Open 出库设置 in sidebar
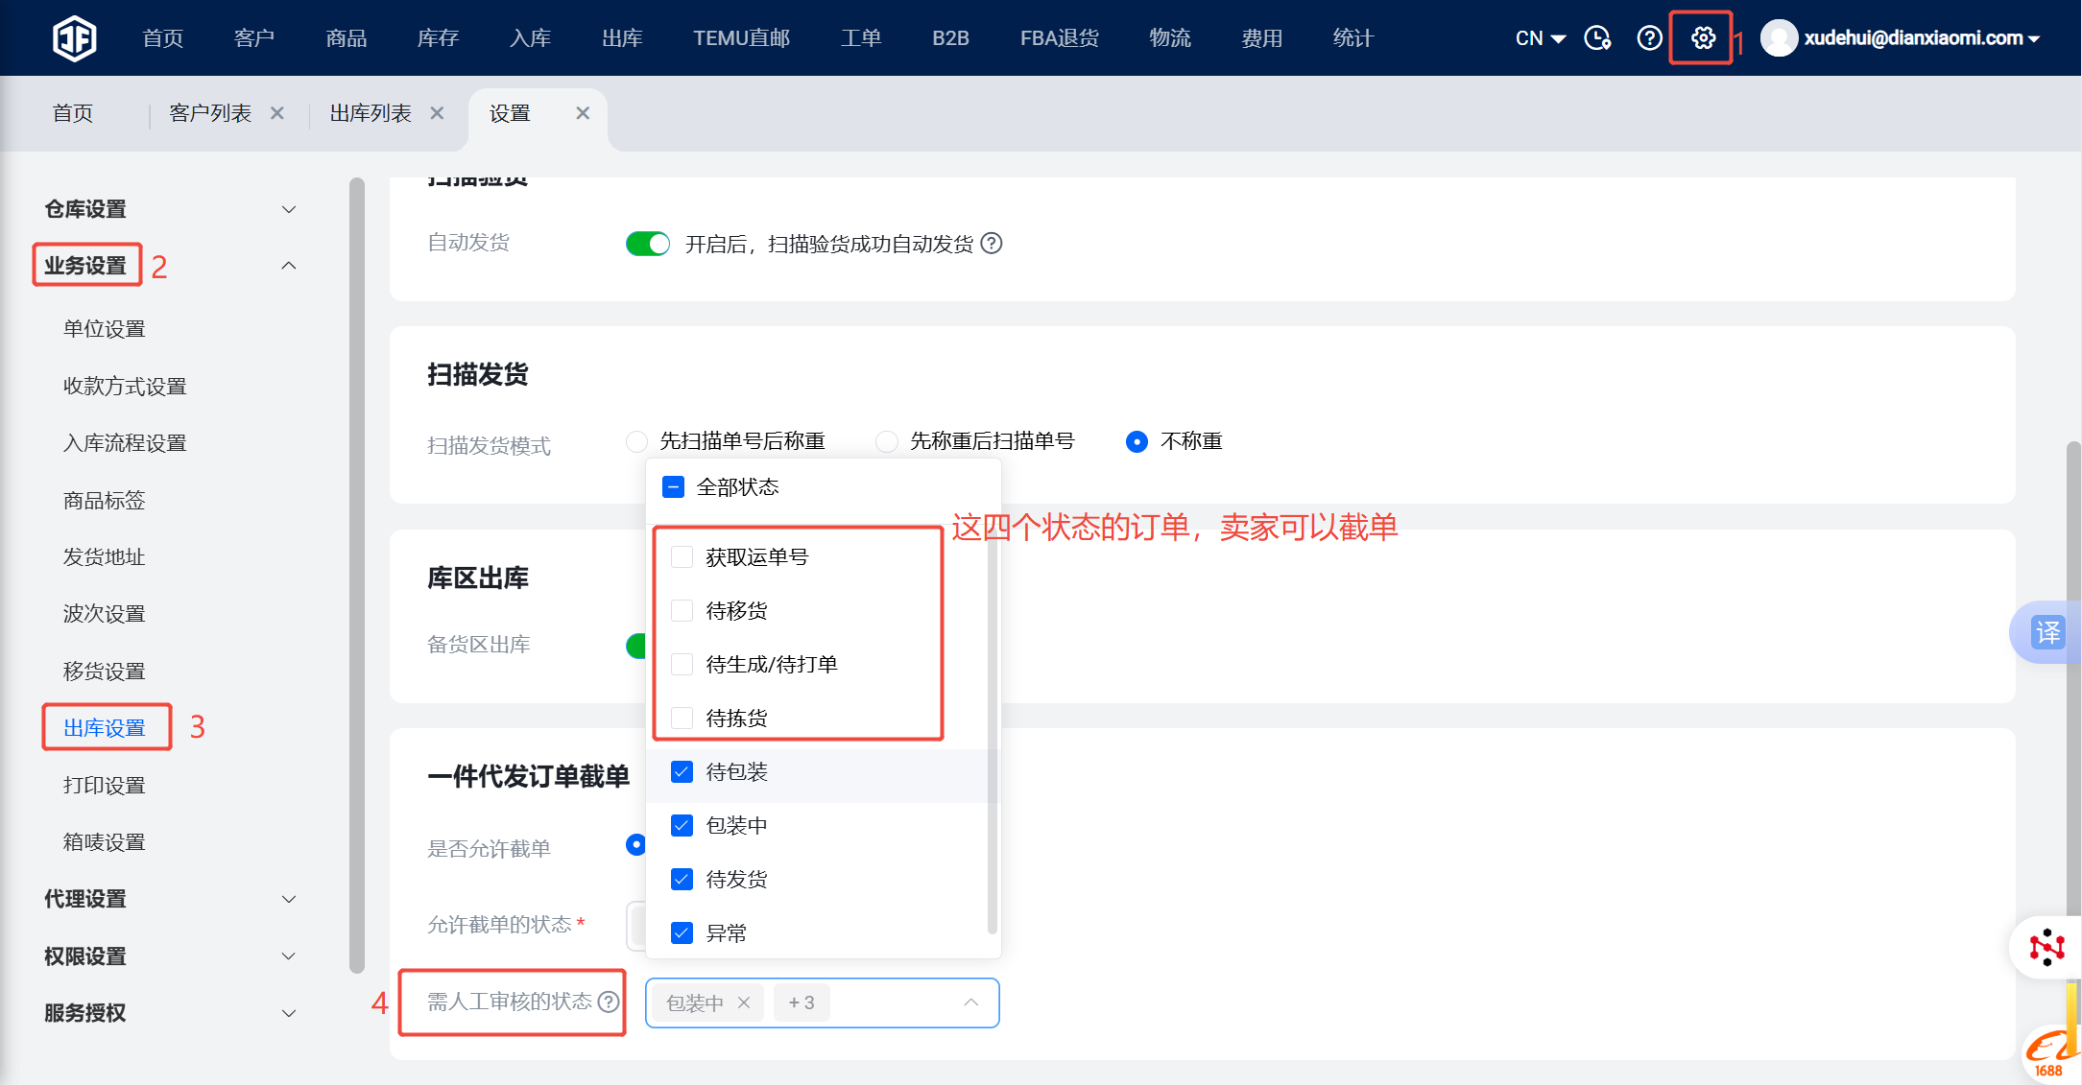2082x1085 pixels. (x=105, y=728)
